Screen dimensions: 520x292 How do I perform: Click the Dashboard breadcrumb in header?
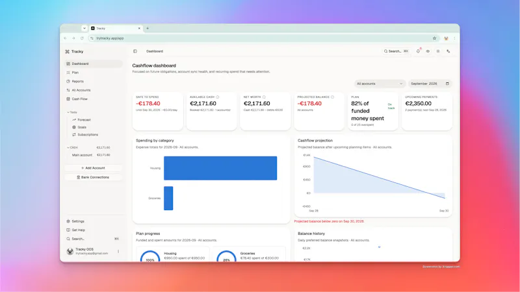(x=155, y=51)
